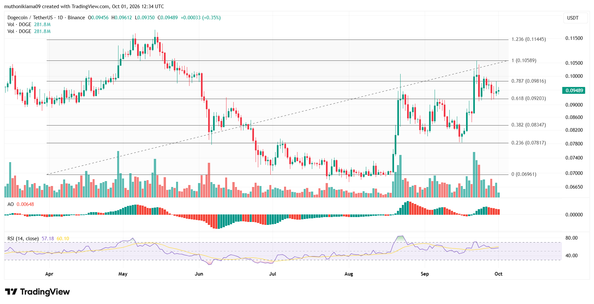The image size is (594, 304).
Task: Click the AO 0.00000 scale value
Action: coord(574,215)
